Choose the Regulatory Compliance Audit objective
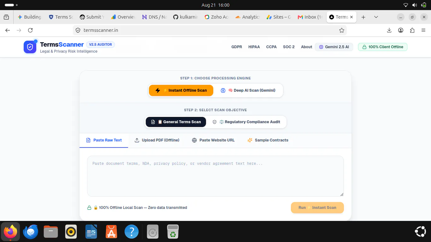431x242 pixels. [x=246, y=122]
